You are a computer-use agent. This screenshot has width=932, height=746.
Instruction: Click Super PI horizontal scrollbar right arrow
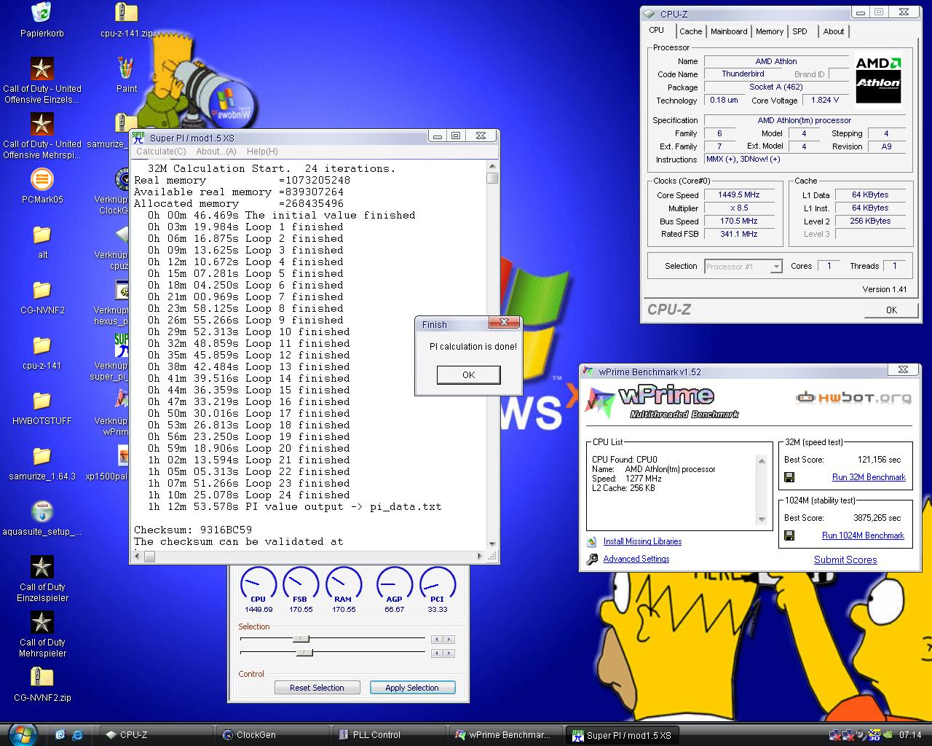pyautogui.click(x=481, y=557)
